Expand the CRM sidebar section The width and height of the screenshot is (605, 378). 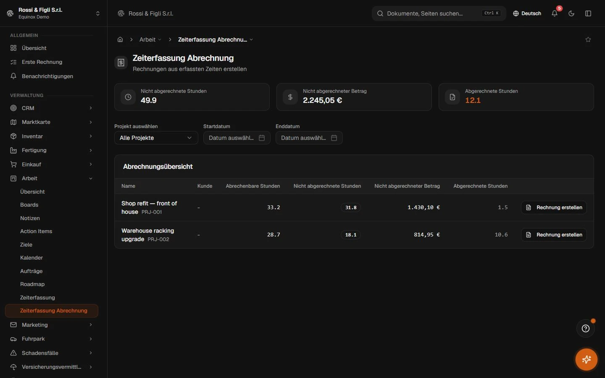(52, 108)
